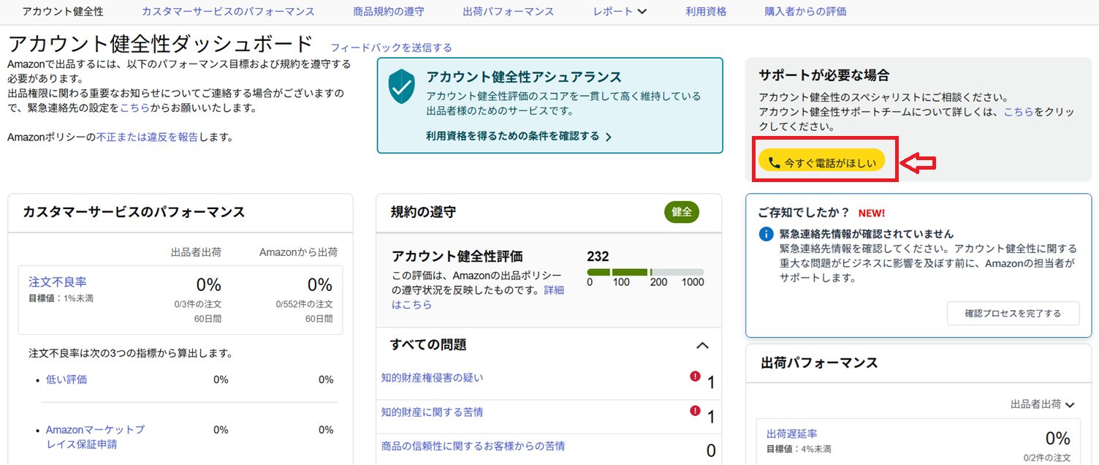
Task: Click the 確認プロセスを完了する button
Action: tap(1013, 314)
